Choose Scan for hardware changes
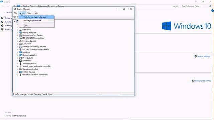214x120 pixels. point(36,17)
